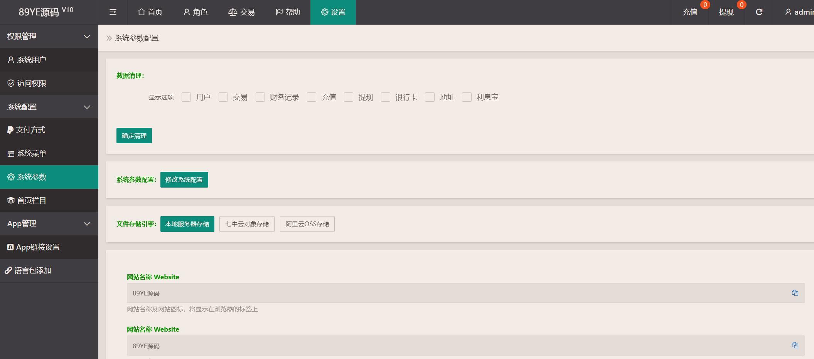Click the 系统参数配置 breadcrumb title

pos(137,38)
